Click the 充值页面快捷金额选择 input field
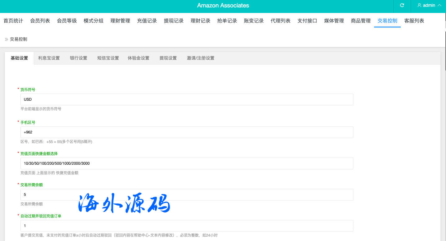Screen dimensions: 446x241 point(187,163)
